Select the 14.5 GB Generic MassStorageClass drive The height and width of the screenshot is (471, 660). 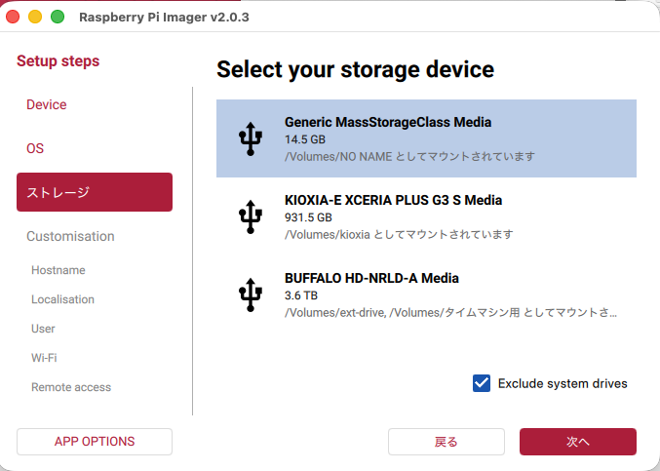coord(426,138)
